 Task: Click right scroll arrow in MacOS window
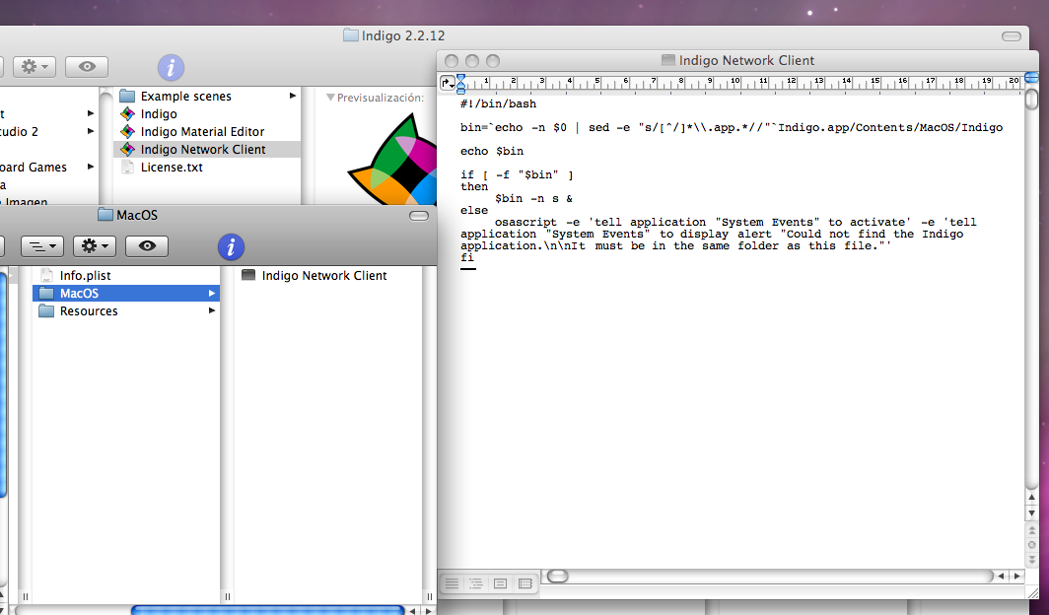tap(429, 610)
